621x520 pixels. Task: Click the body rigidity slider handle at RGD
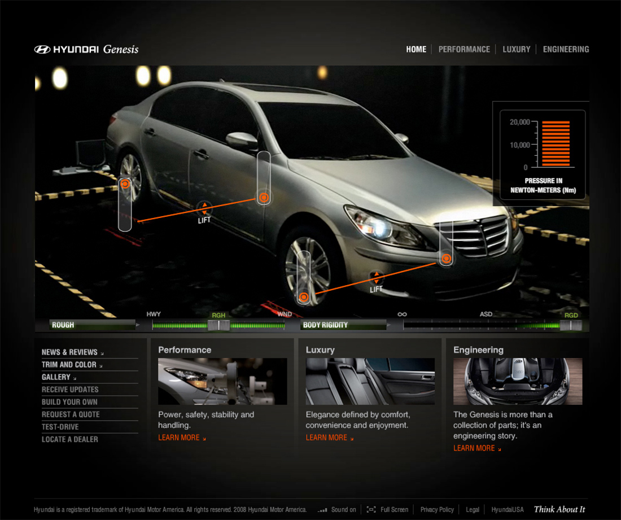(x=571, y=326)
